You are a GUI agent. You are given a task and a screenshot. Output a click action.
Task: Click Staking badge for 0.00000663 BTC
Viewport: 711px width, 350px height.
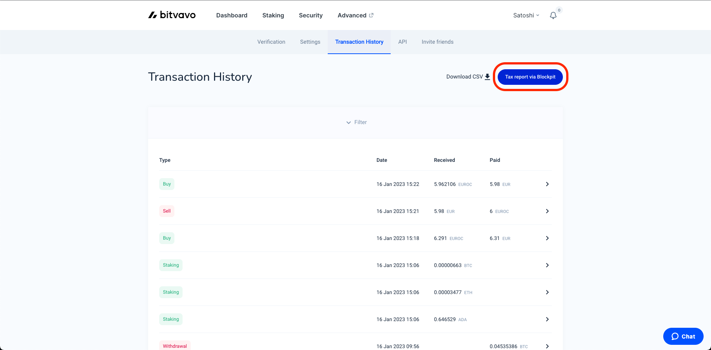(171, 265)
